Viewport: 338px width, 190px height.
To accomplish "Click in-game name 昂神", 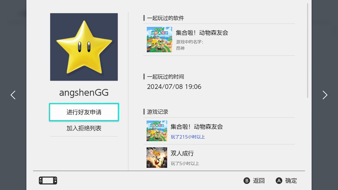I will [180, 48].
